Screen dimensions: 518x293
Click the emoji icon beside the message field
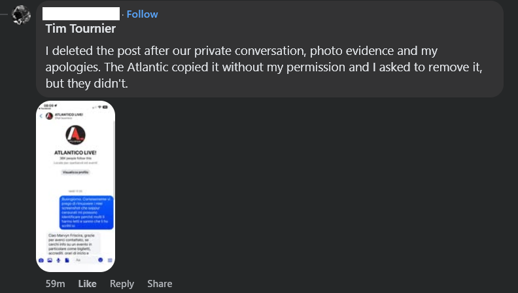click(x=101, y=260)
